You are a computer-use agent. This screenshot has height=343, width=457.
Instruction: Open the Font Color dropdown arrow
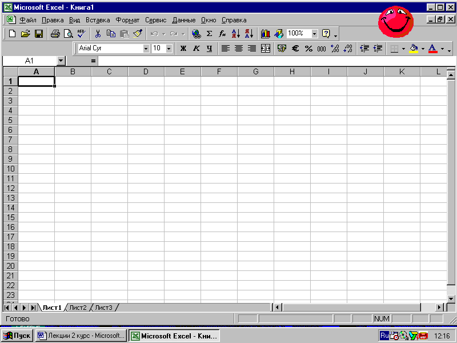click(442, 49)
